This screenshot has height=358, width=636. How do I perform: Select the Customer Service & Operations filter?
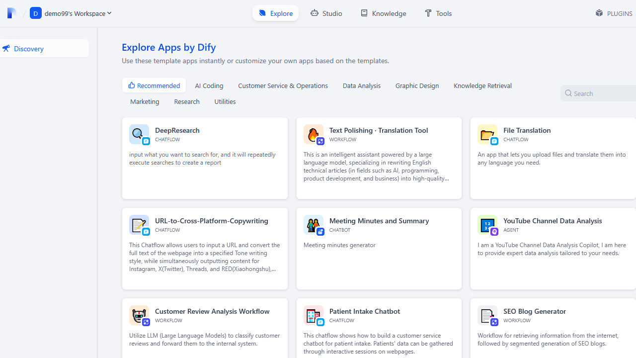coord(283,86)
